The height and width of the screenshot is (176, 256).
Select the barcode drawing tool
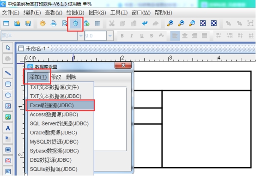pos(8,150)
